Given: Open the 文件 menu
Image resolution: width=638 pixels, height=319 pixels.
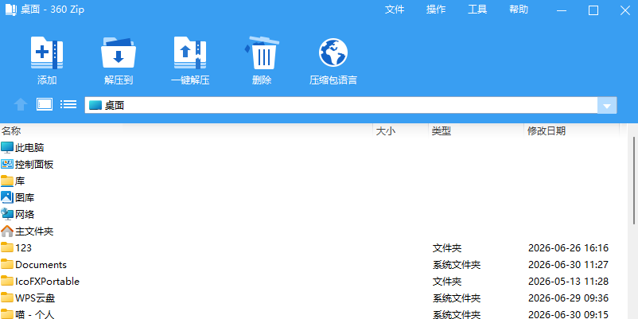Looking at the screenshot, I should point(395,10).
